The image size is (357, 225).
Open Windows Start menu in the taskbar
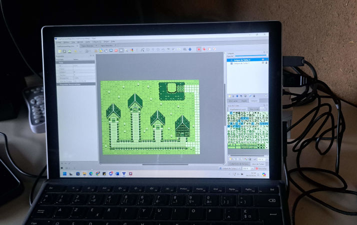click(x=63, y=173)
